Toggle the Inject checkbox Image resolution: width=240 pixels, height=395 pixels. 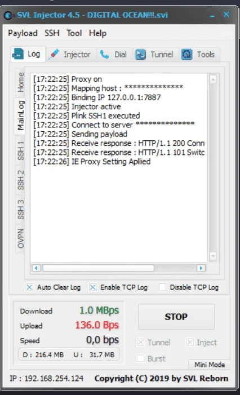[x=190, y=343]
